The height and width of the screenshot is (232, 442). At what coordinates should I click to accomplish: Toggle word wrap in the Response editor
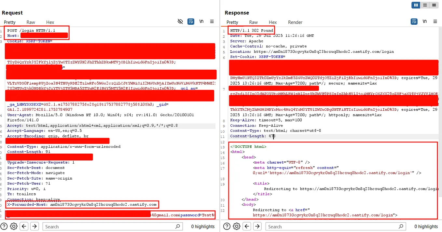(414, 21)
